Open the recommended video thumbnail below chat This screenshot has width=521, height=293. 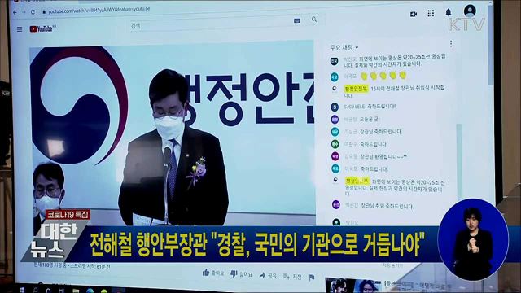[x=352, y=285]
